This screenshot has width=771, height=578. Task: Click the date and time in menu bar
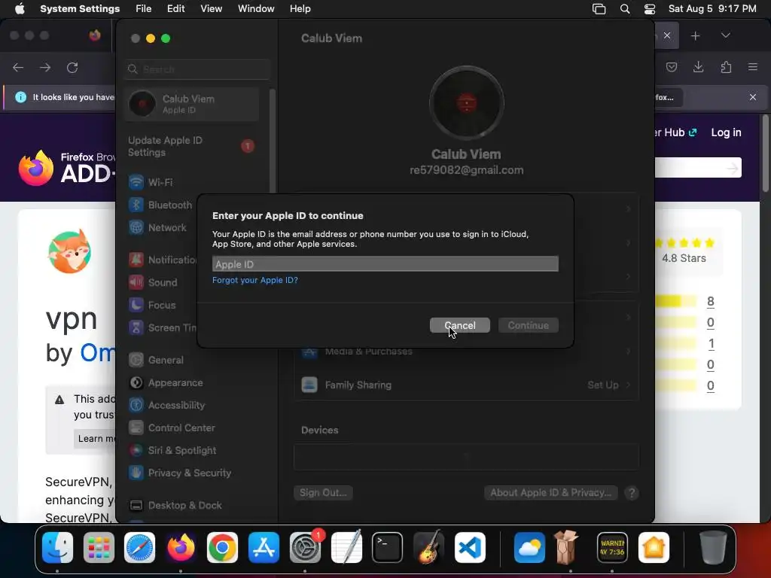[x=712, y=8]
